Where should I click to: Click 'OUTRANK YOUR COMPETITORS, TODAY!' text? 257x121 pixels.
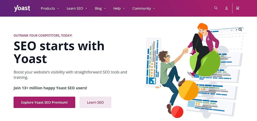coord(43,35)
